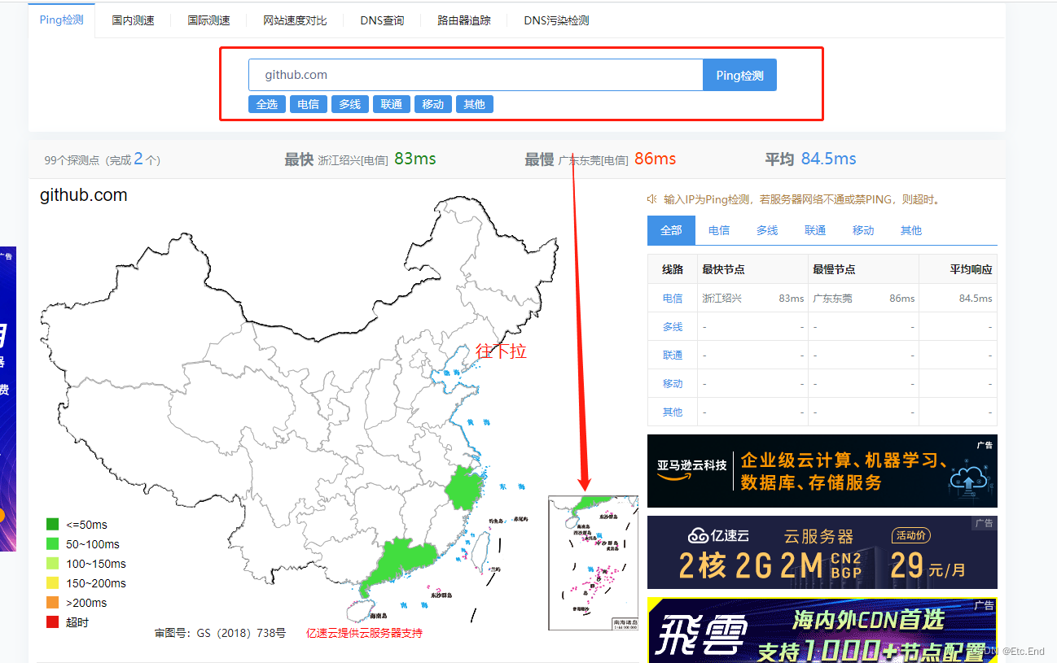
Task: Click the <=50ms dark green legend swatch
Action: click(x=53, y=525)
